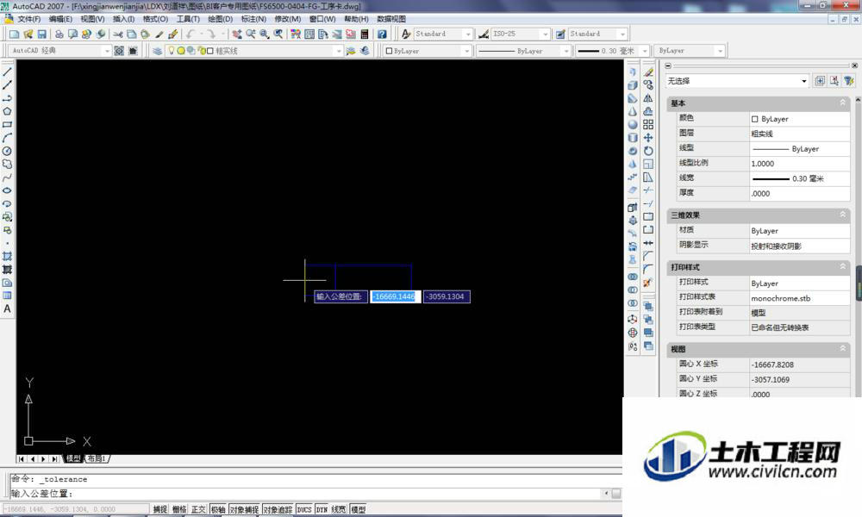Toggle 捕捉 (snap) in the status bar

click(x=160, y=510)
